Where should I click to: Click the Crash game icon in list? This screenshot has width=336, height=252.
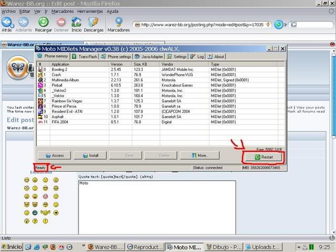point(40,75)
